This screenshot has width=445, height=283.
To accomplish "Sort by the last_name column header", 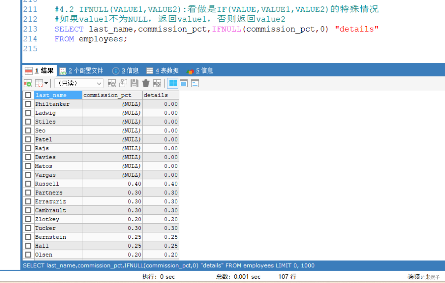I will [x=58, y=95].
